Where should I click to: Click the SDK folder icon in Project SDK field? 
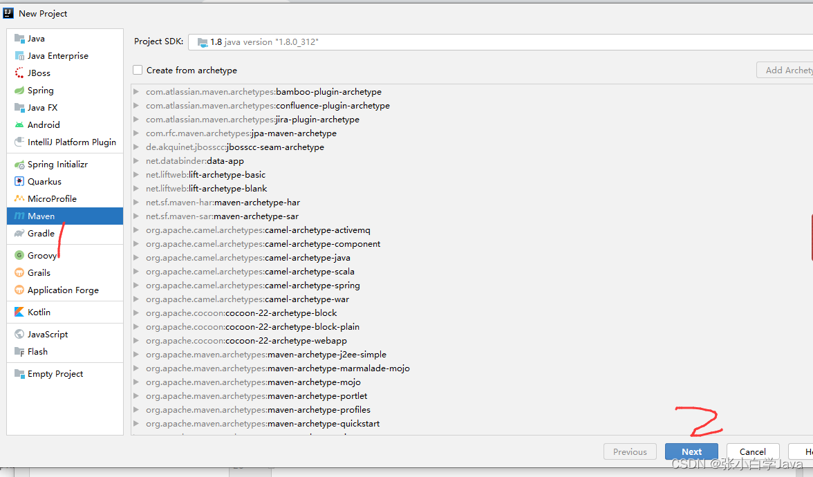[x=203, y=42]
